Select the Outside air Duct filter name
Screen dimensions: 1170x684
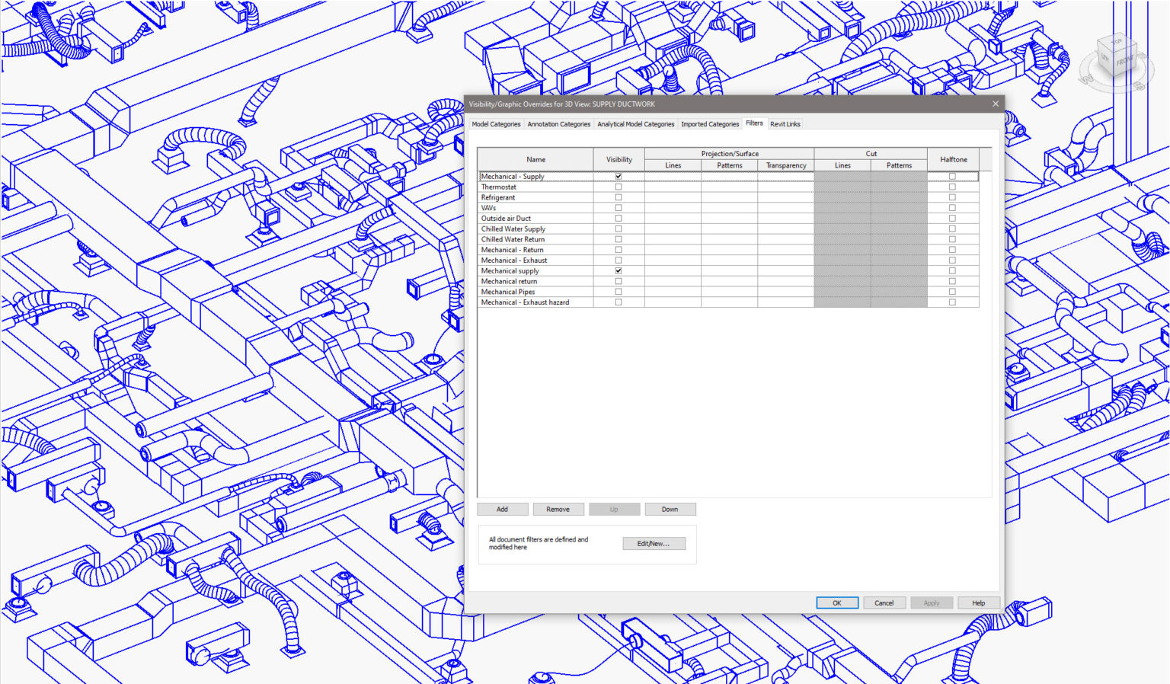coord(506,218)
